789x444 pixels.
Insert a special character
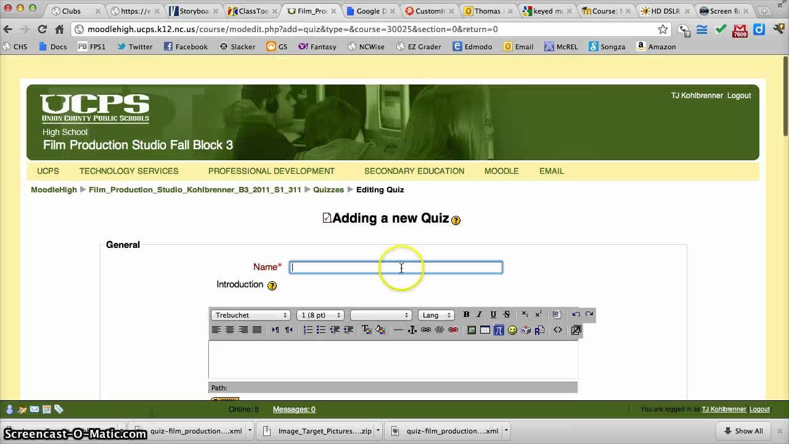pos(526,330)
